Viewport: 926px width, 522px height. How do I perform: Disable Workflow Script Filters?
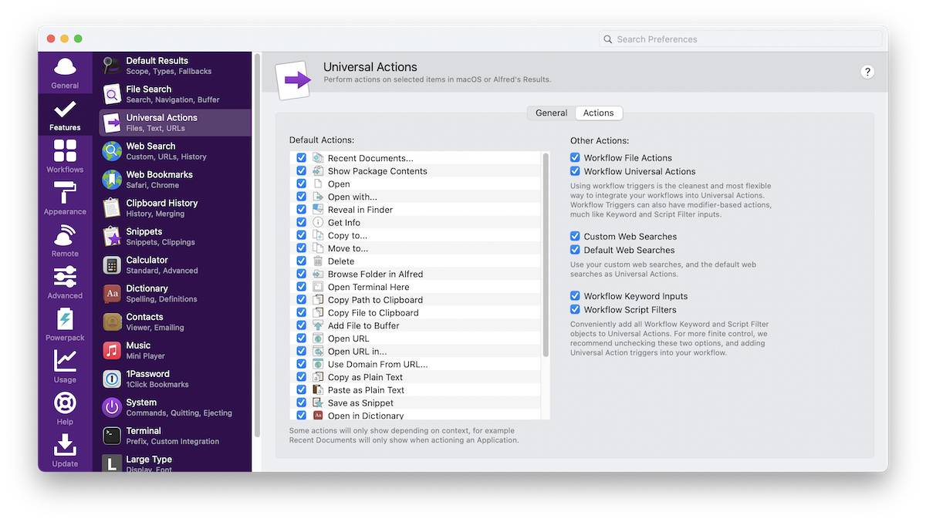(575, 309)
